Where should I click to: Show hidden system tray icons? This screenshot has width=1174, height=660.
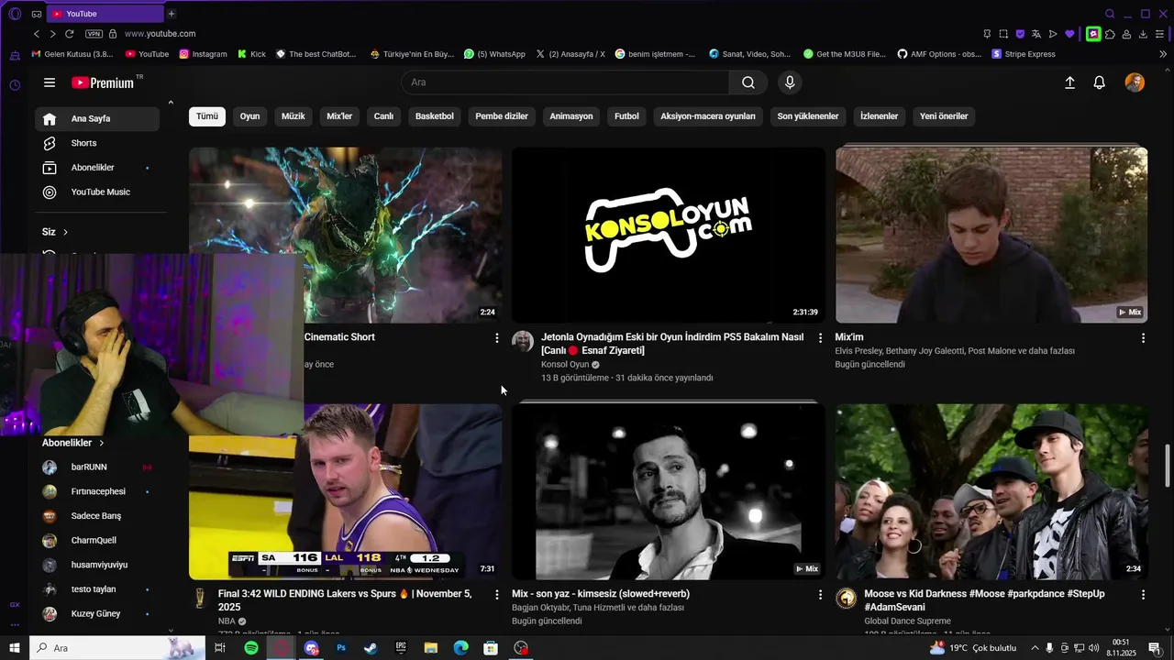1034,648
